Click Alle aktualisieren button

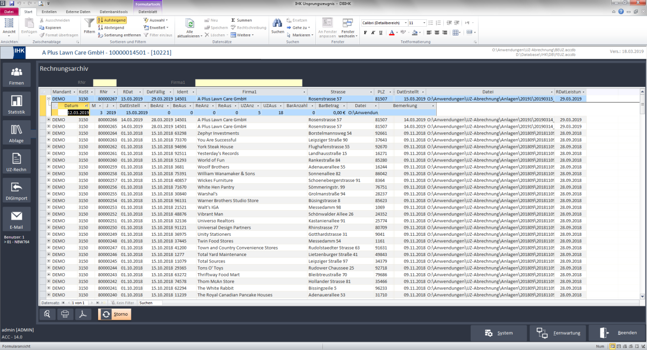tap(190, 28)
